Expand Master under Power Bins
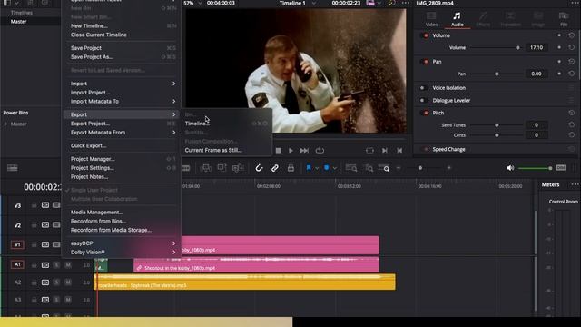 click(x=5, y=124)
